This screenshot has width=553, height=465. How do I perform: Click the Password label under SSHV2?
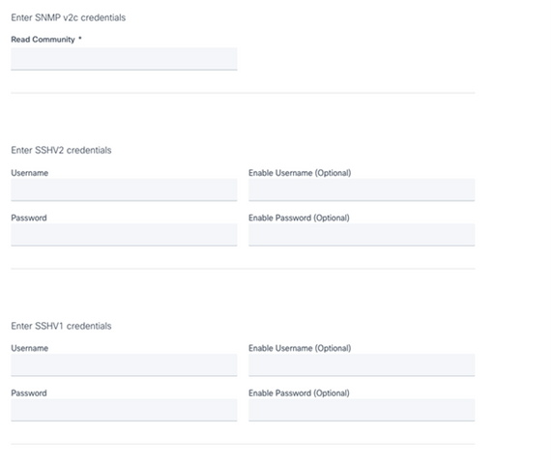click(x=29, y=218)
